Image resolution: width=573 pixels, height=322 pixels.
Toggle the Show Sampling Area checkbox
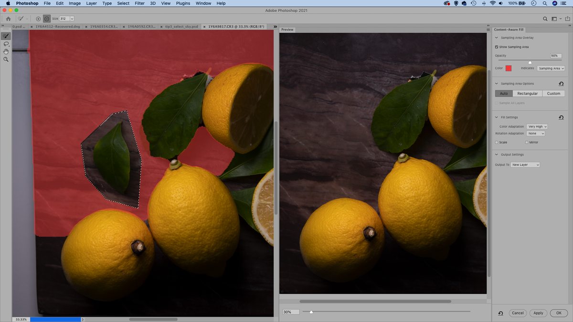(496, 47)
